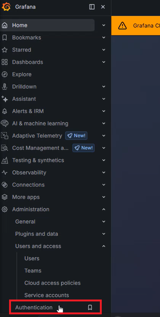The height and width of the screenshot is (317, 160).
Task: Collapse the Administration section chevron
Action: (x=104, y=209)
